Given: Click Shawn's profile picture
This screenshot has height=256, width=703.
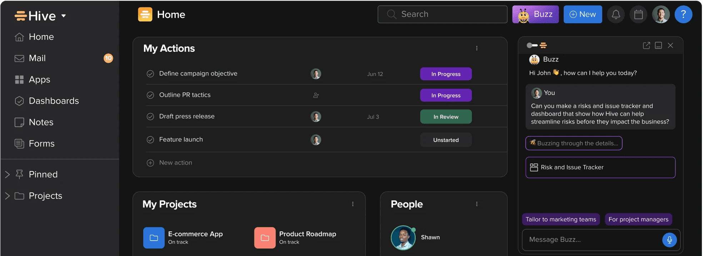Looking at the screenshot, I should 403,238.
